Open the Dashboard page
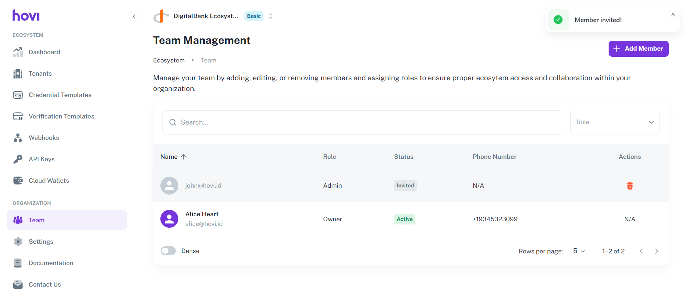The image size is (687, 308). (44, 52)
